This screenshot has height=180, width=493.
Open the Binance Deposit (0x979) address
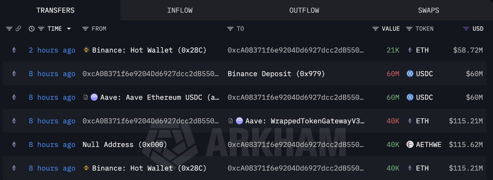[x=276, y=74]
